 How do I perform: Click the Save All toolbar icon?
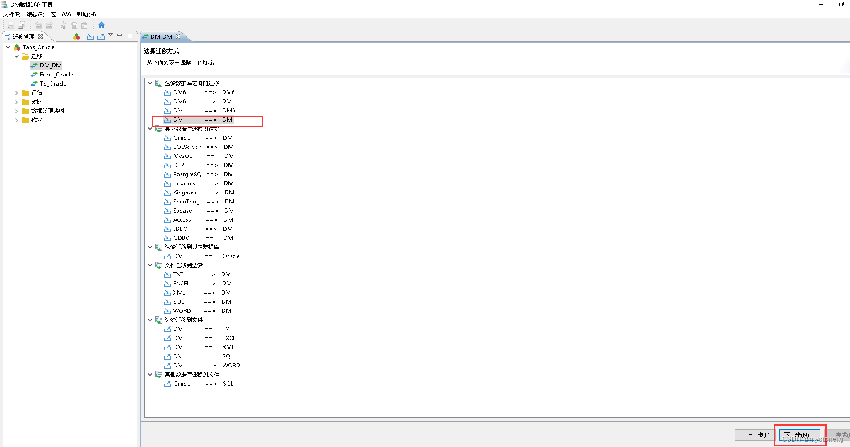click(21, 25)
